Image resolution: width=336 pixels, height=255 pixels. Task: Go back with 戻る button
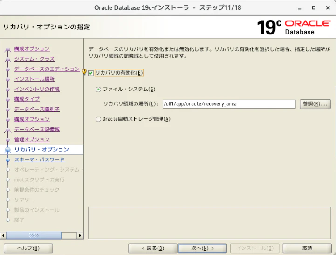click(153, 248)
